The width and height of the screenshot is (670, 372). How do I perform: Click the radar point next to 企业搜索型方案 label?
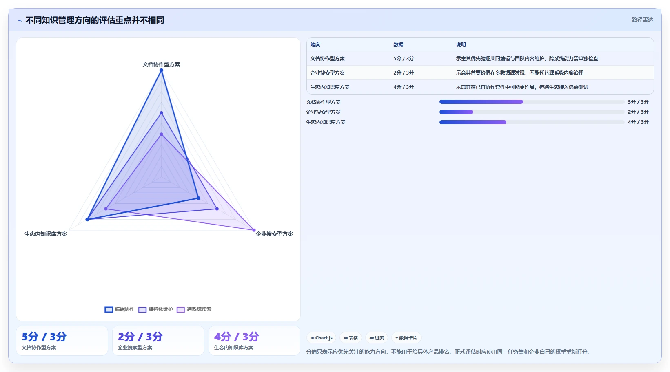pyautogui.click(x=254, y=230)
